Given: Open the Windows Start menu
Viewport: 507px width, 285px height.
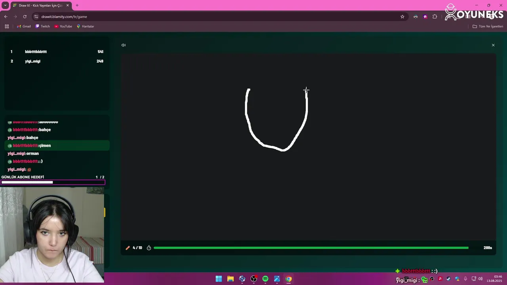Looking at the screenshot, I should (x=219, y=279).
